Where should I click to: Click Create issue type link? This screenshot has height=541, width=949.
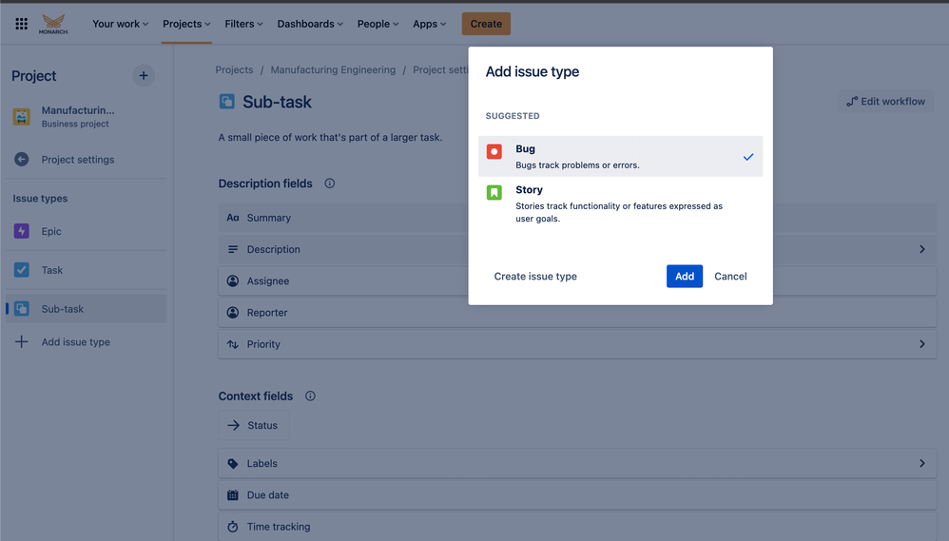pos(535,276)
